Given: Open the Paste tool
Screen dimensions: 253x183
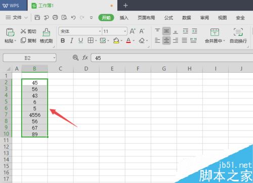Looking at the screenshot, I should [x=10, y=32].
